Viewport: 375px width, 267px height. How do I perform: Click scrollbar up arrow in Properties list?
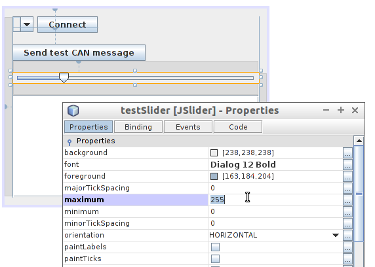click(x=359, y=141)
